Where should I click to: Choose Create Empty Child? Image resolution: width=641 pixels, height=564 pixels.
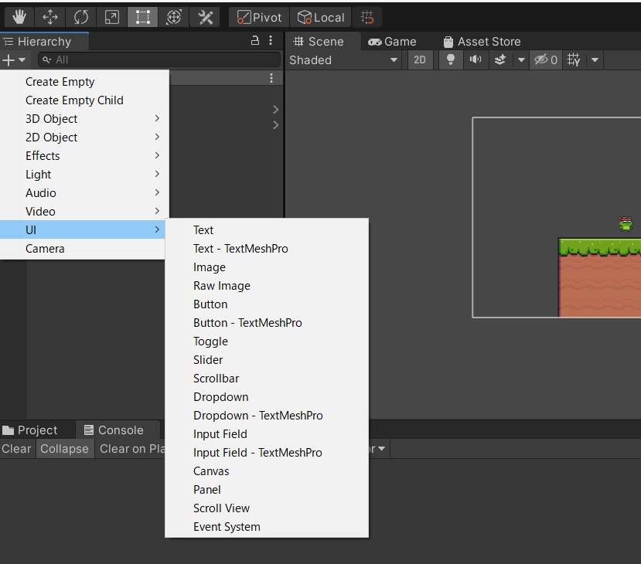pos(84,100)
